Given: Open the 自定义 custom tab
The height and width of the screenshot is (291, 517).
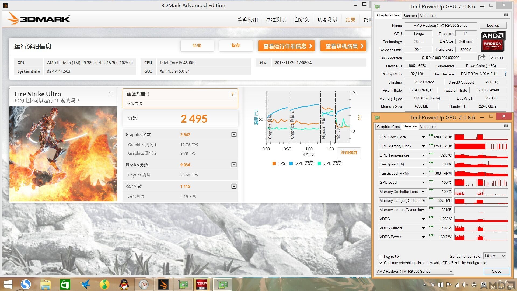Looking at the screenshot, I should (x=302, y=20).
